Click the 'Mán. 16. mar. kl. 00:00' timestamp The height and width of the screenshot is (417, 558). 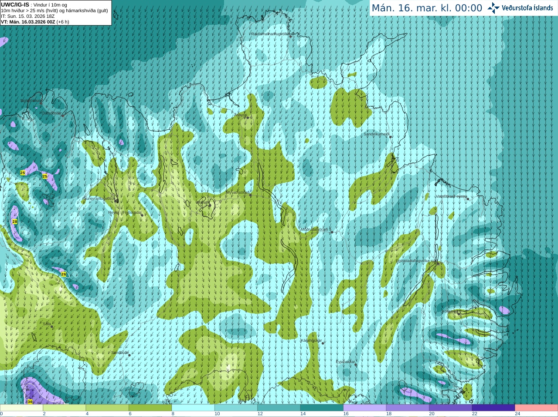tap(427, 8)
